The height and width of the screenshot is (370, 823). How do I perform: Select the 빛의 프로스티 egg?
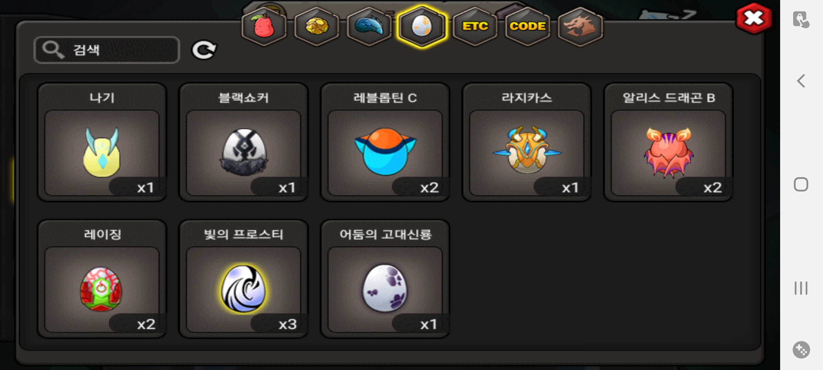(x=244, y=279)
